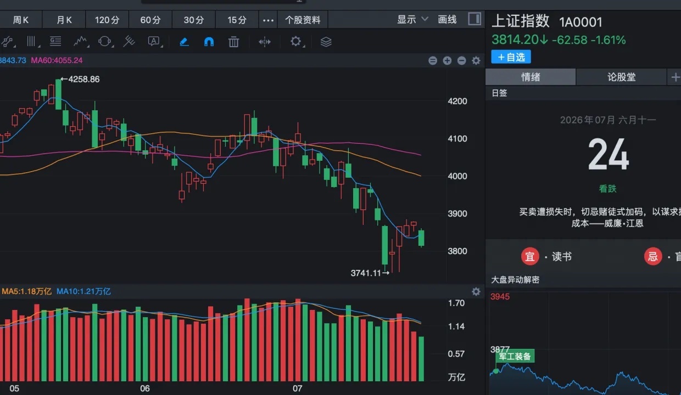681x395 pixels.
Task: Toggle the magnet snap mode
Action: (x=209, y=42)
